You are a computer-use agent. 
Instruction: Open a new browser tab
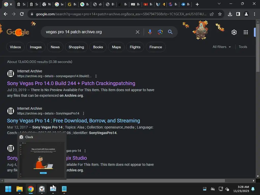[x=197, y=4]
